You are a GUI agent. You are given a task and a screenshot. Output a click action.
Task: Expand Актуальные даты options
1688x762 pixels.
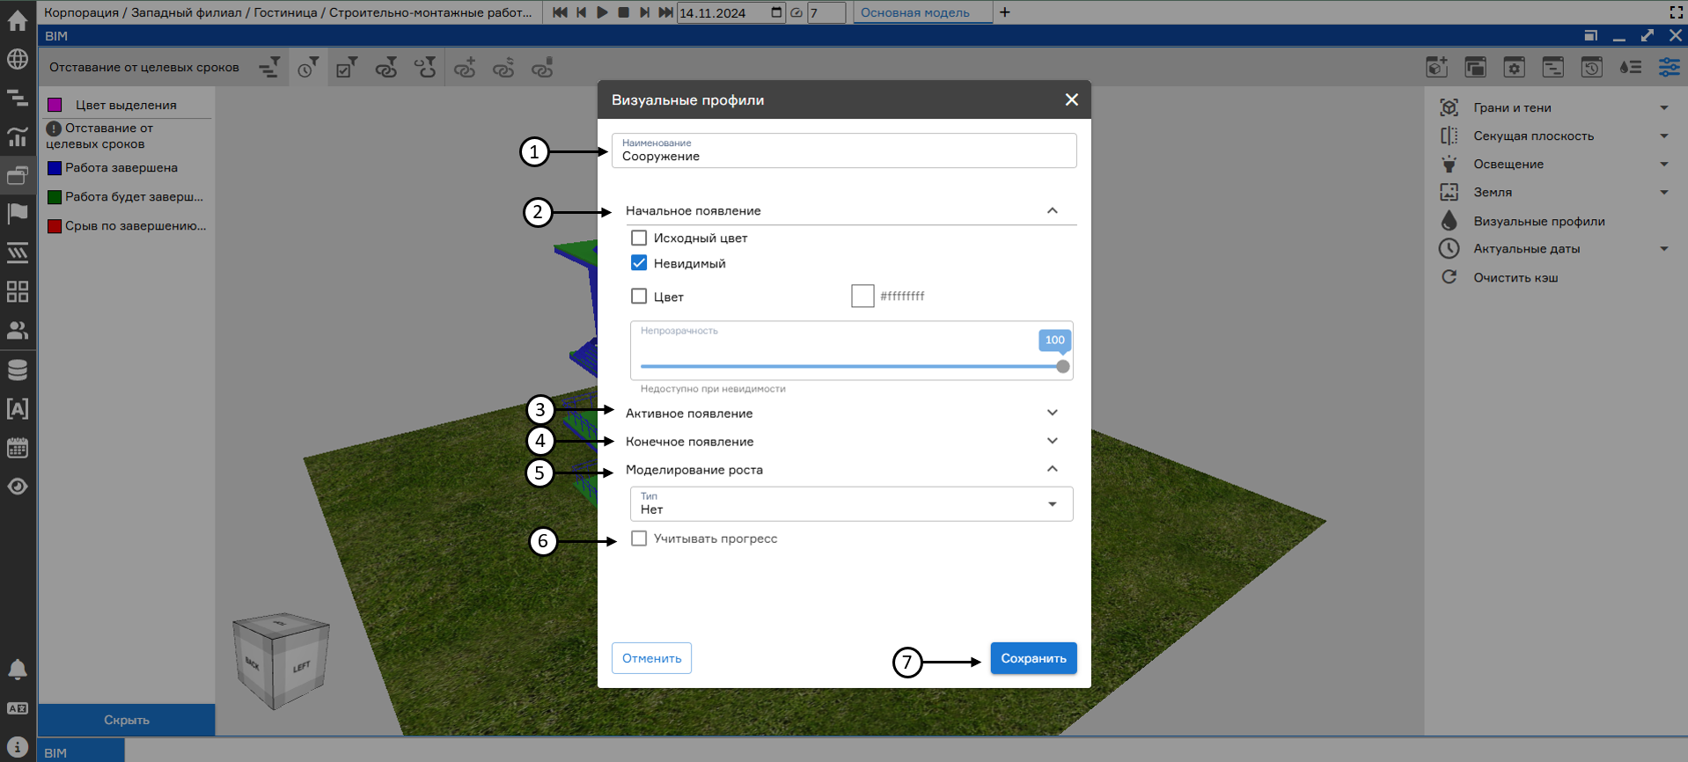[1664, 249]
